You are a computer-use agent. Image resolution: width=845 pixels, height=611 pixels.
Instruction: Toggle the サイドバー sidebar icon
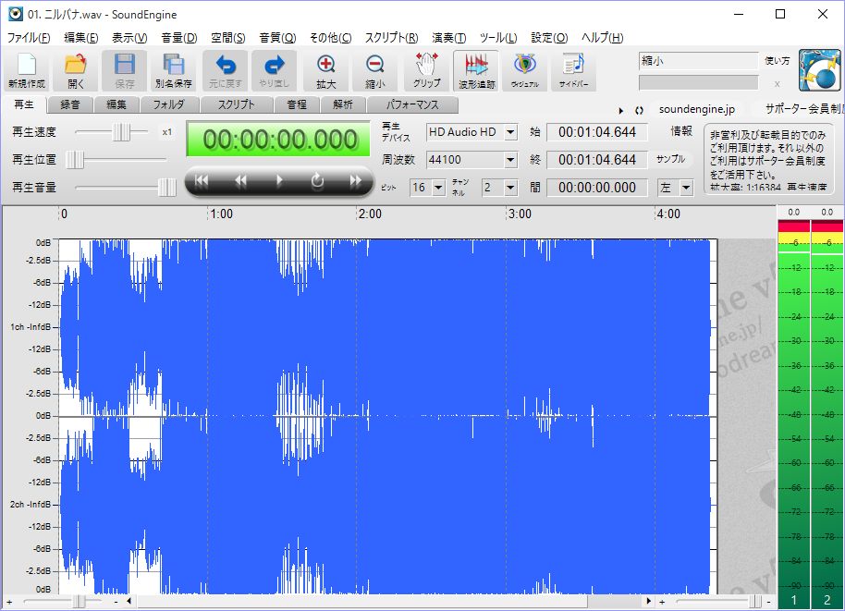(573, 70)
